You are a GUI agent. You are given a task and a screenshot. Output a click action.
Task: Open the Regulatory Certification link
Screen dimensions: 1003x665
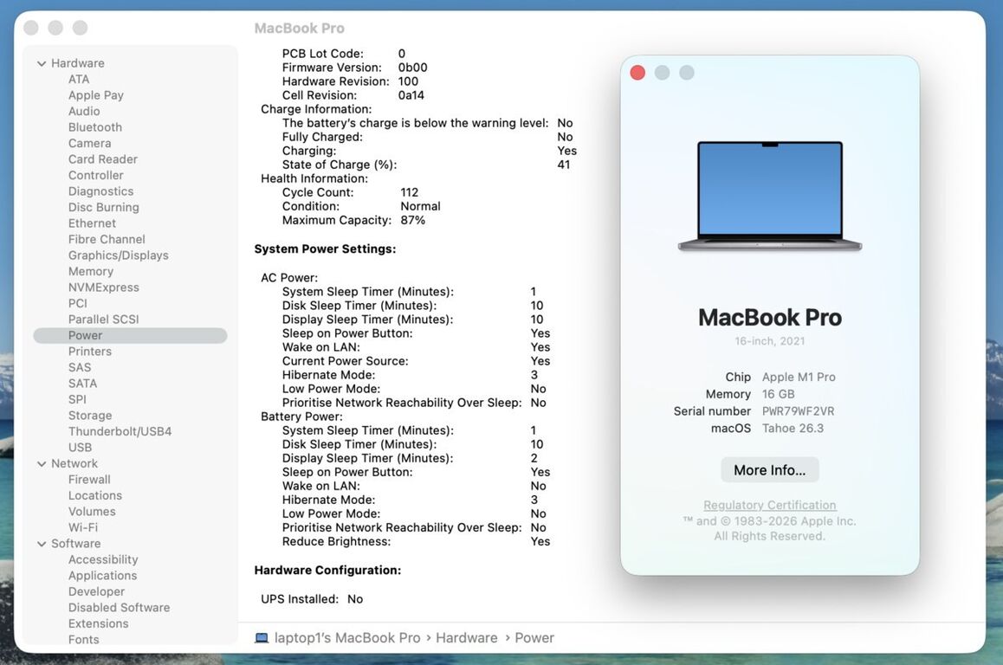[769, 505]
